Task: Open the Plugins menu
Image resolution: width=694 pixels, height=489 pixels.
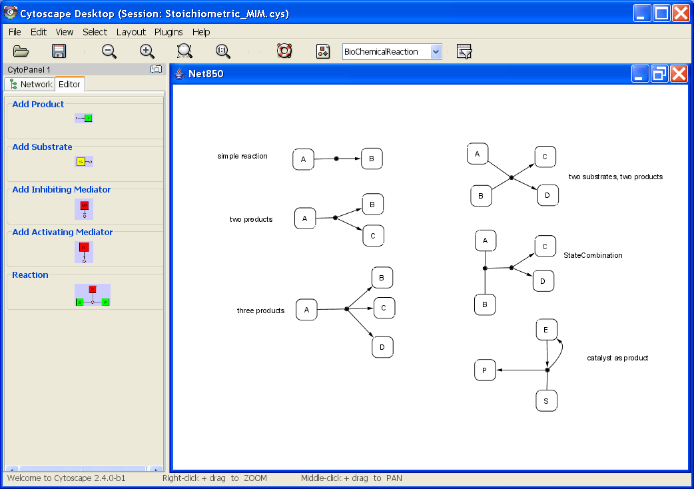Action: (169, 32)
